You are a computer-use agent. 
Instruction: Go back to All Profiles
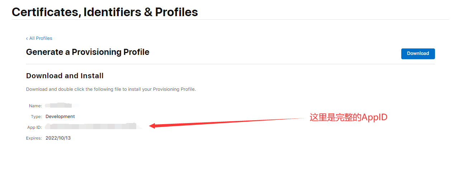(x=41, y=38)
